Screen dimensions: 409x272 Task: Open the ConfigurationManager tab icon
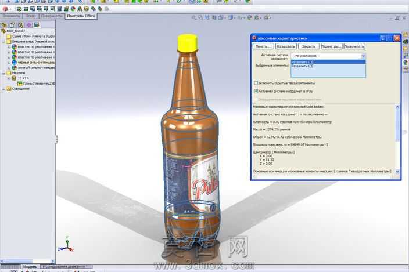point(20,25)
